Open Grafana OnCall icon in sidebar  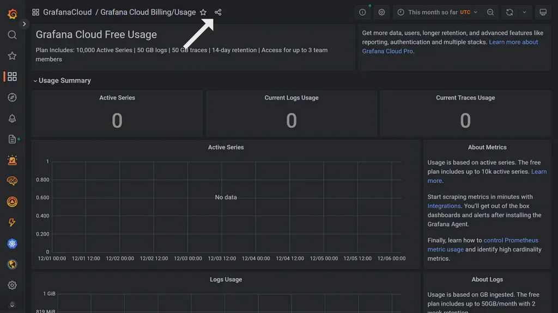pyautogui.click(x=12, y=160)
